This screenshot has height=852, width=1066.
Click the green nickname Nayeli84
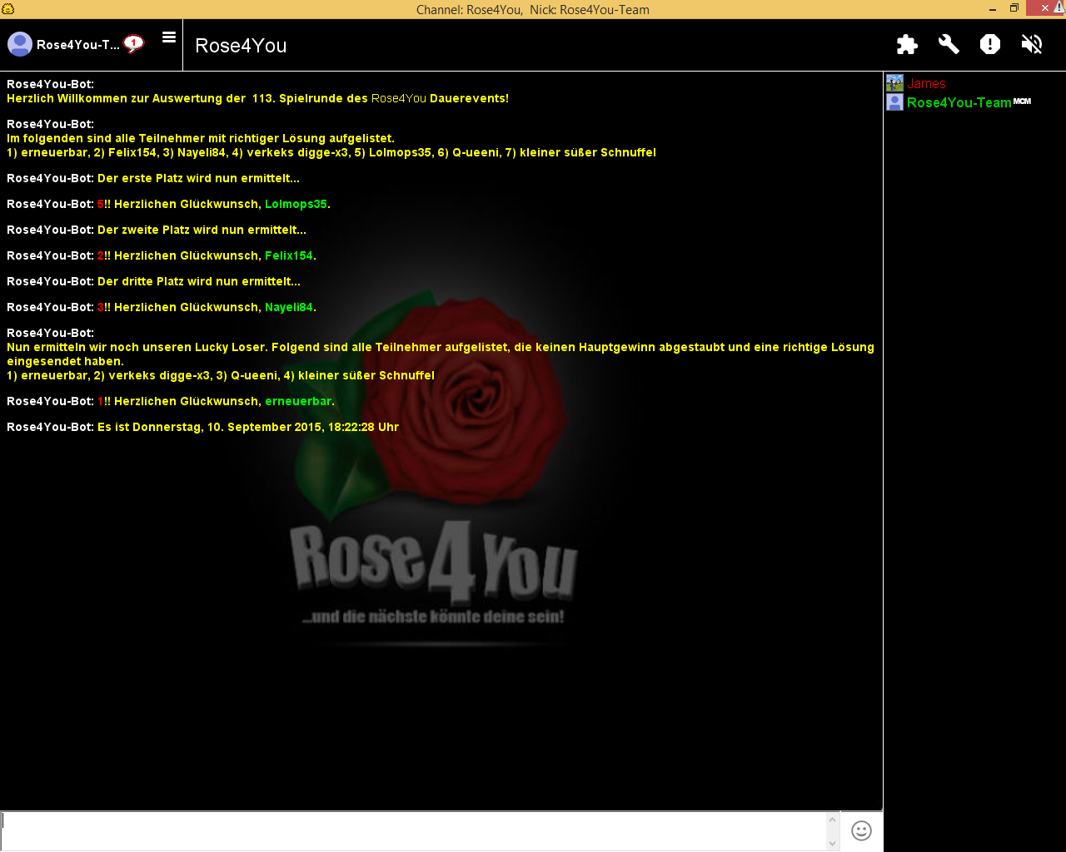[288, 307]
